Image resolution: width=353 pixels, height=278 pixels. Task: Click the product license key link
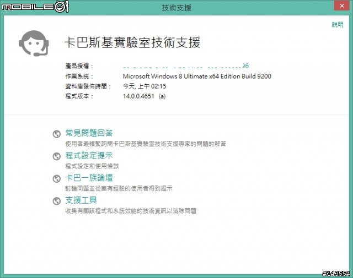tap(186, 66)
